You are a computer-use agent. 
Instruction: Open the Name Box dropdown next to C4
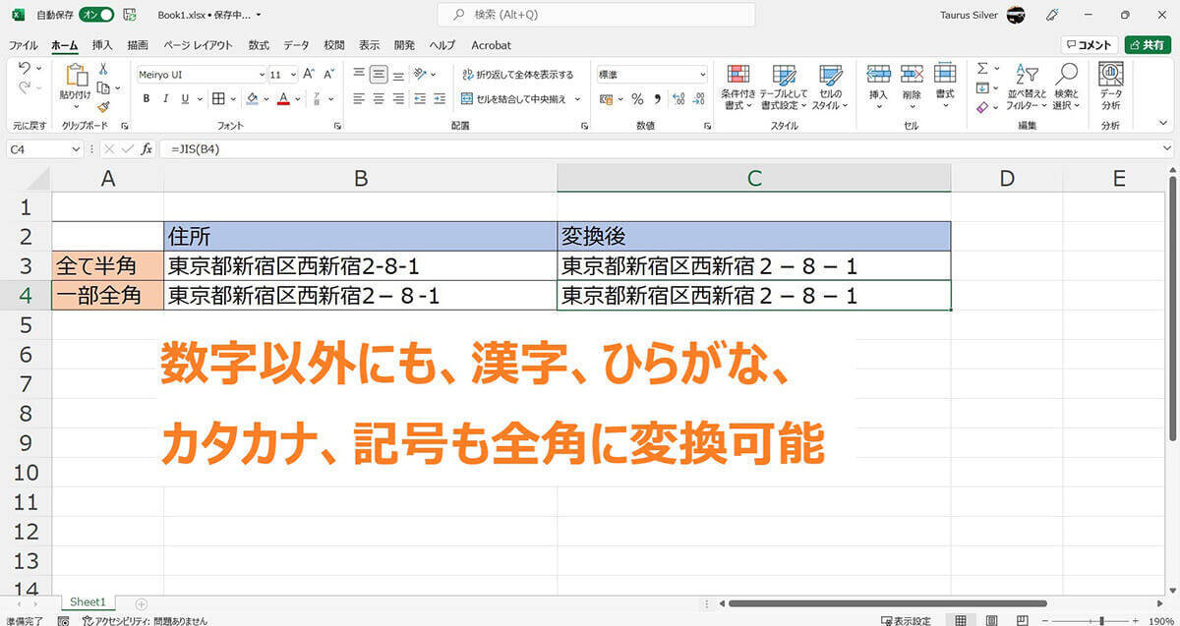(77, 148)
